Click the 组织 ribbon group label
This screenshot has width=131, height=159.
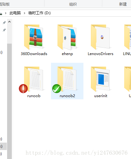tap(73, 4)
